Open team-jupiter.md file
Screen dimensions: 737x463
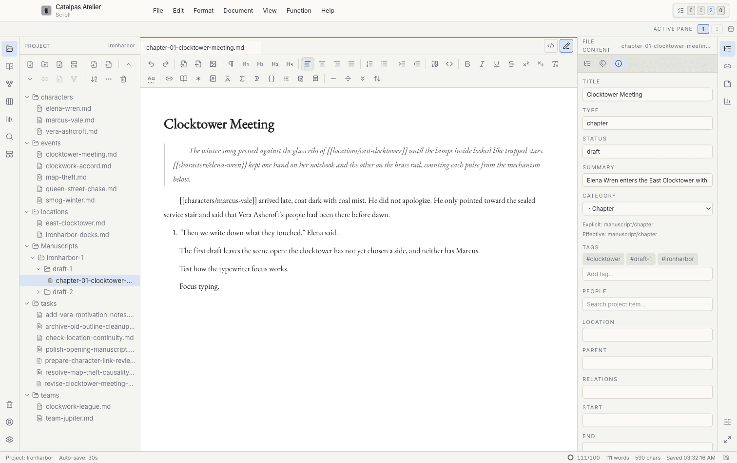[x=69, y=418]
